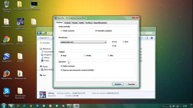Select the Pantalla completa radio button

[96, 31]
